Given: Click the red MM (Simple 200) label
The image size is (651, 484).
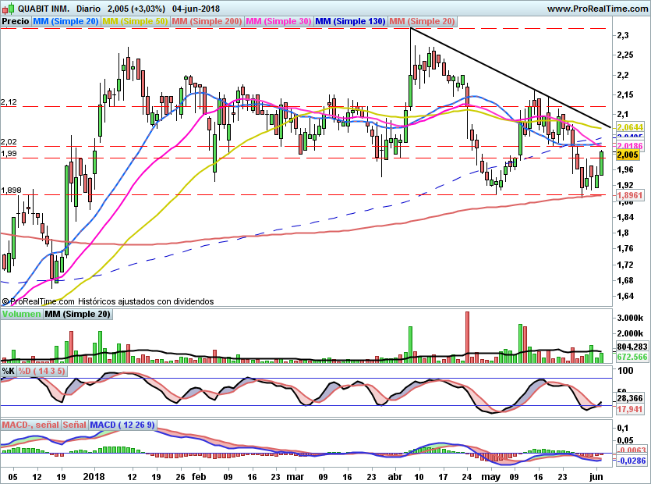Looking at the screenshot, I should [x=207, y=21].
